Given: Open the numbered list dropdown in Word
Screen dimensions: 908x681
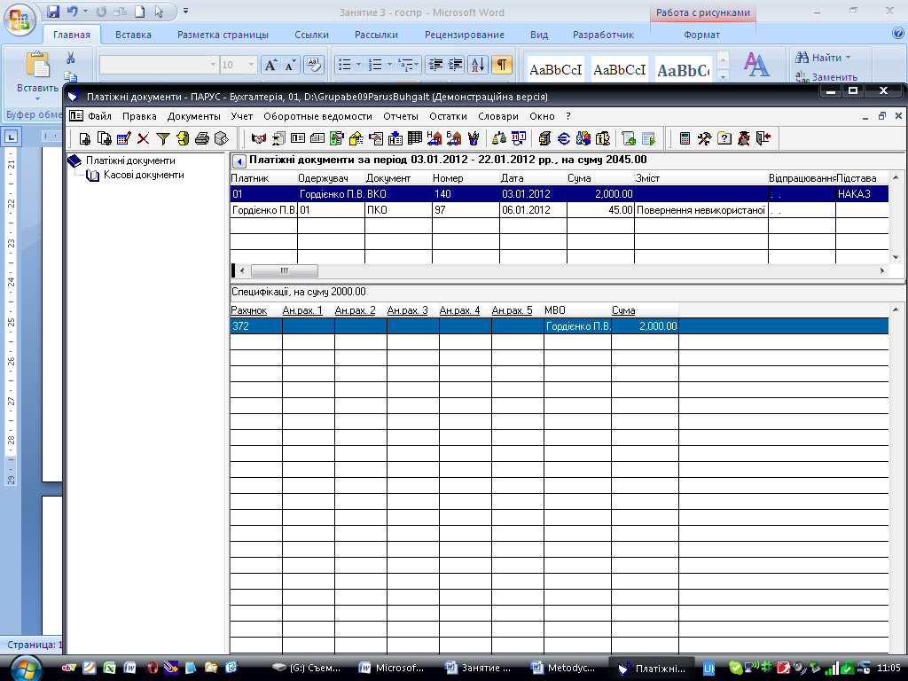Looking at the screenshot, I should [x=389, y=64].
